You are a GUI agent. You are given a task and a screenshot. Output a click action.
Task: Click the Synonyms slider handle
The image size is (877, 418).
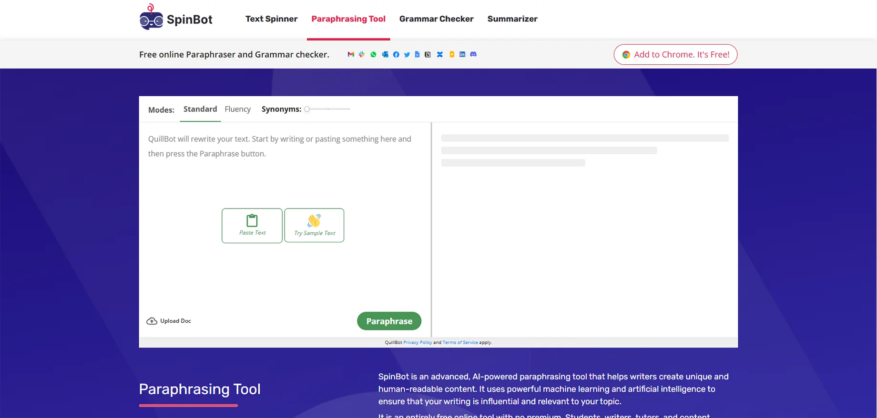pyautogui.click(x=307, y=109)
